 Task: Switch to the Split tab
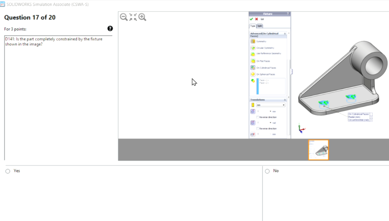click(260, 26)
